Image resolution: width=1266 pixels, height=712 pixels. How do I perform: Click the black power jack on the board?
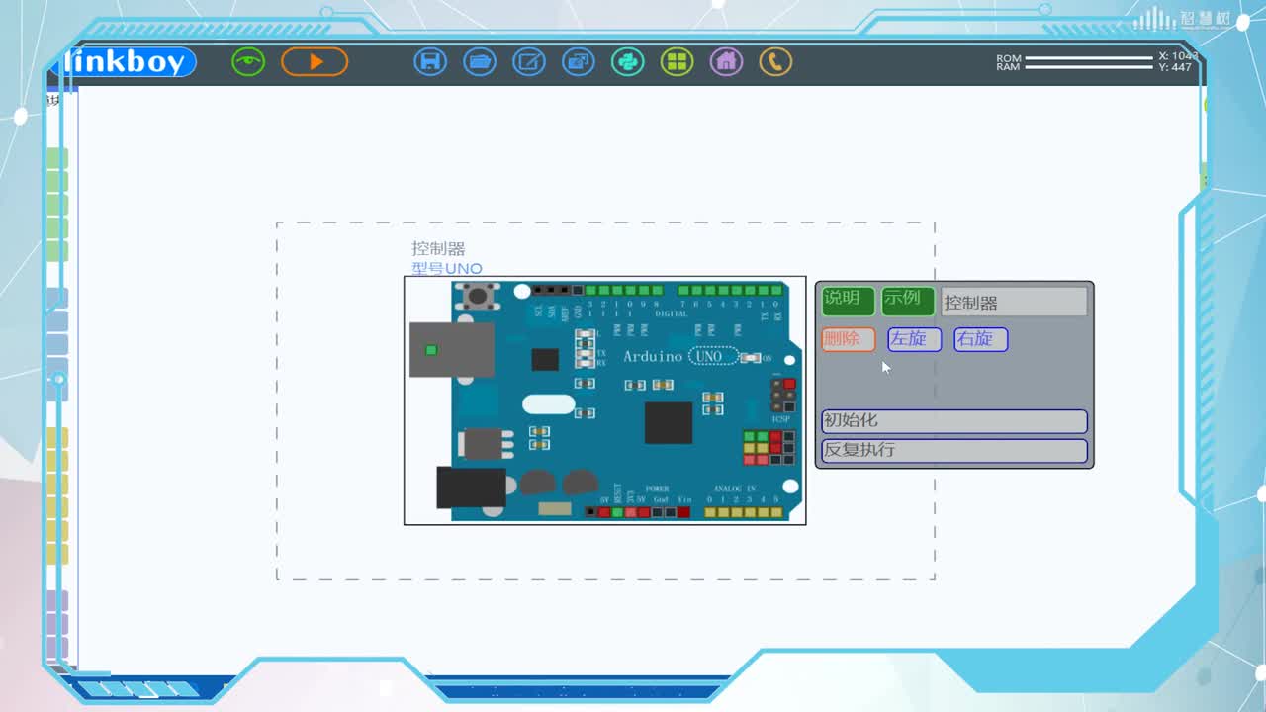pyautogui.click(x=471, y=488)
